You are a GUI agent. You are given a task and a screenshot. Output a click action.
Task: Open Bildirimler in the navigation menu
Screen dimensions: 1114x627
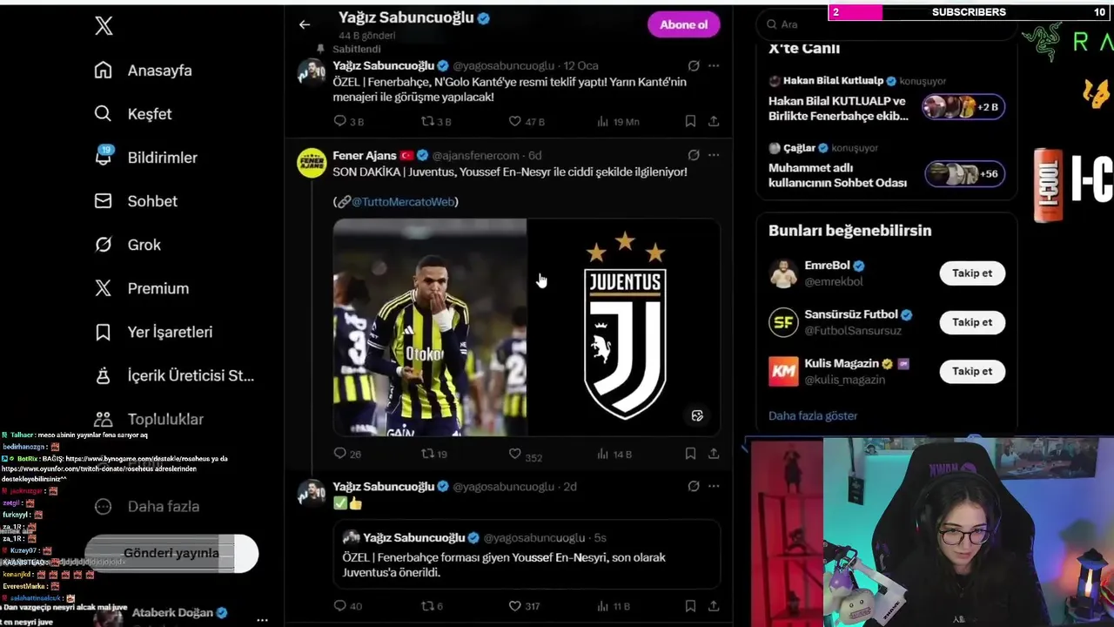pyautogui.click(x=145, y=158)
